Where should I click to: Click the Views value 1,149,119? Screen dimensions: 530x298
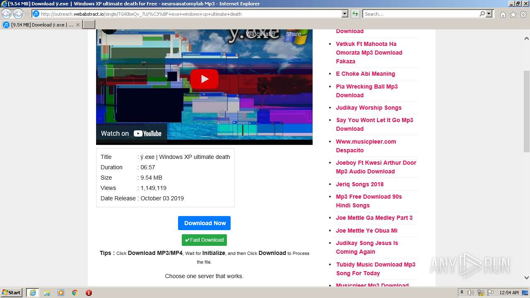tap(153, 188)
